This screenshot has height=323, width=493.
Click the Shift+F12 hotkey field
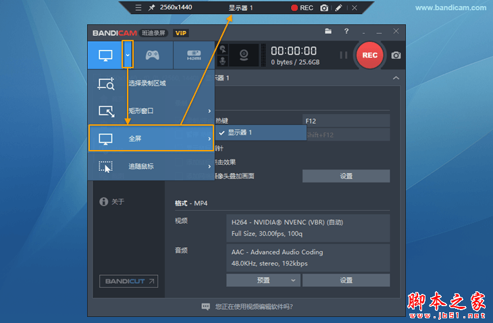click(x=348, y=135)
